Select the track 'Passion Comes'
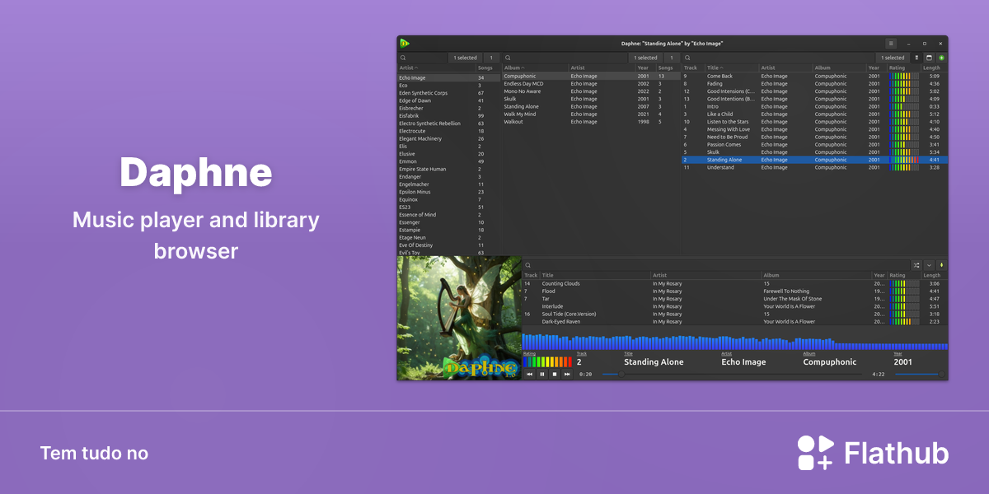 tap(814, 144)
